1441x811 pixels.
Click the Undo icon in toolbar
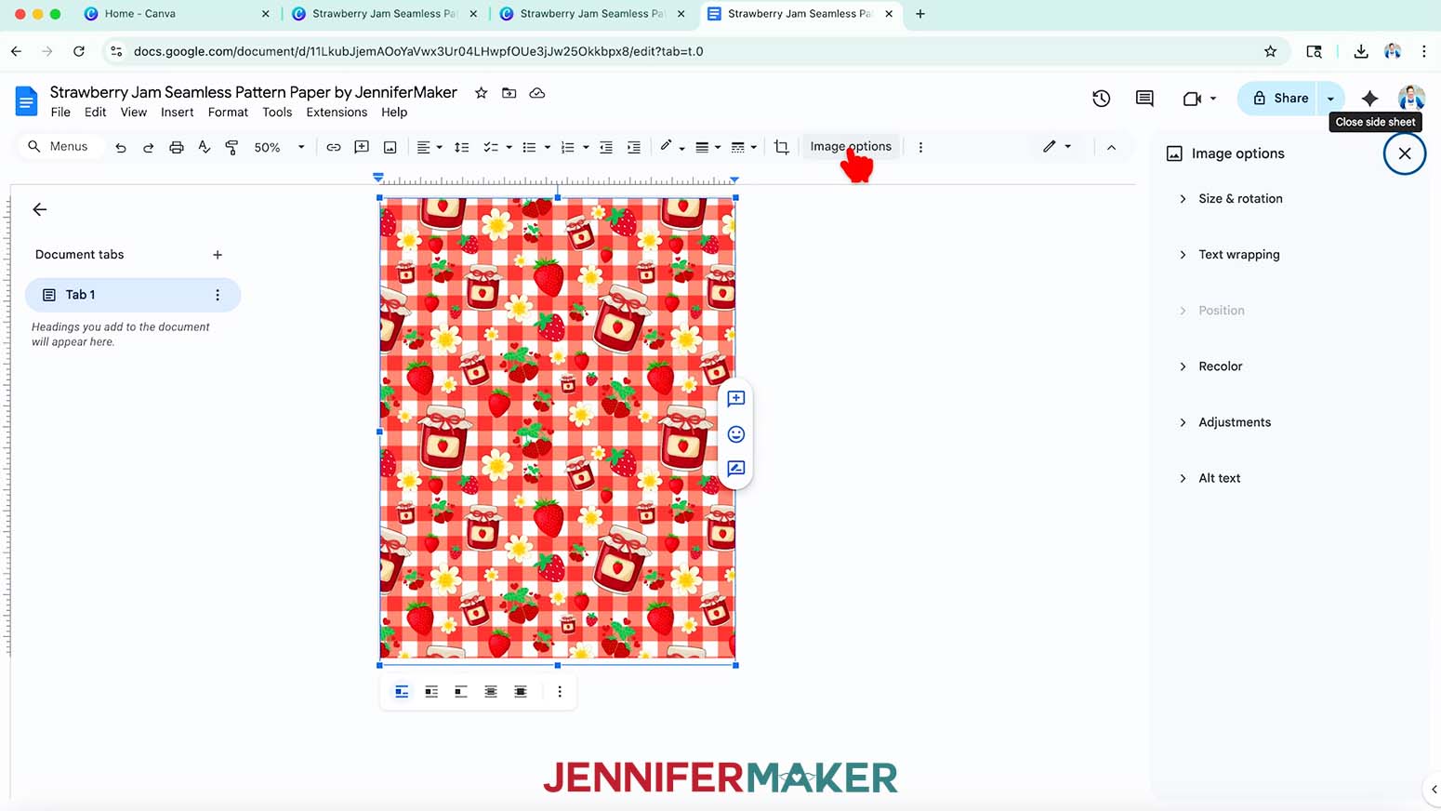point(121,147)
